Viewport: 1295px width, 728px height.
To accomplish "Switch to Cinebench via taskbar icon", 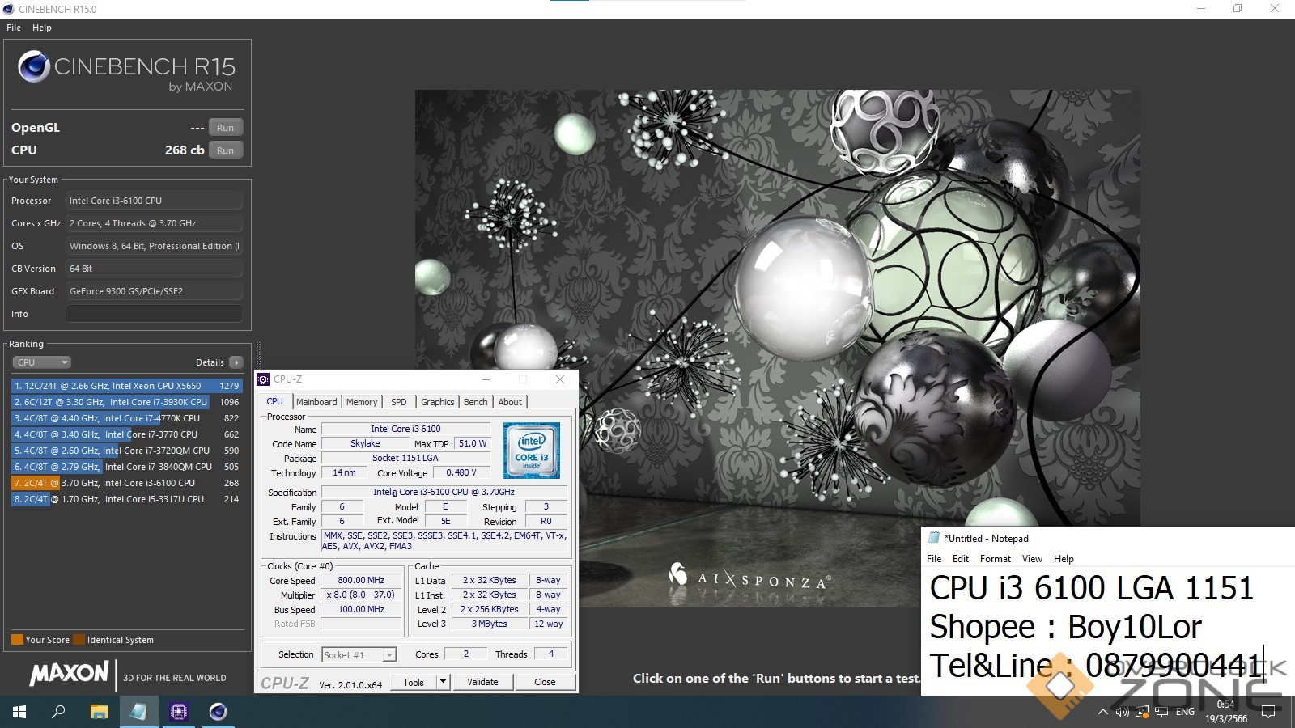I will click(x=218, y=712).
